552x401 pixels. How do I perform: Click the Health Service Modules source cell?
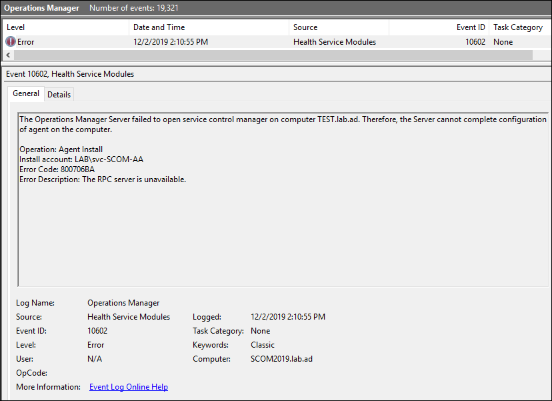[x=335, y=42]
